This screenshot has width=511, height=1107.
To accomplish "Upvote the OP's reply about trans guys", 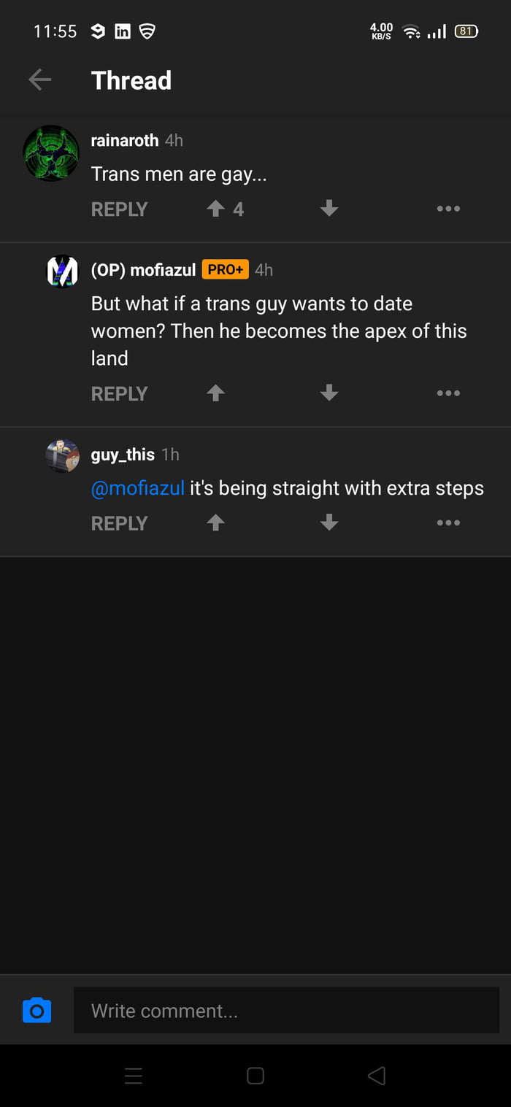I will tap(215, 393).
